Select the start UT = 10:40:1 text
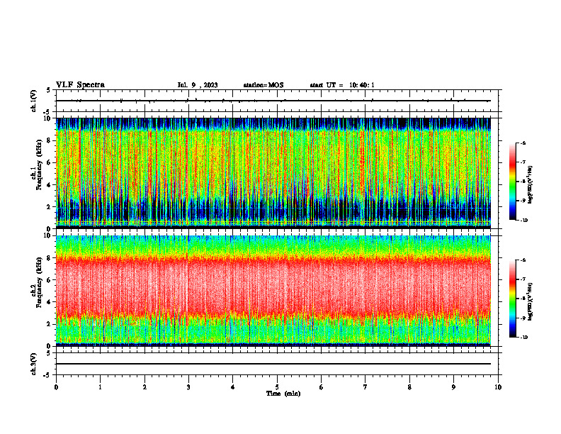This screenshot has width=561, height=434. pos(342,85)
